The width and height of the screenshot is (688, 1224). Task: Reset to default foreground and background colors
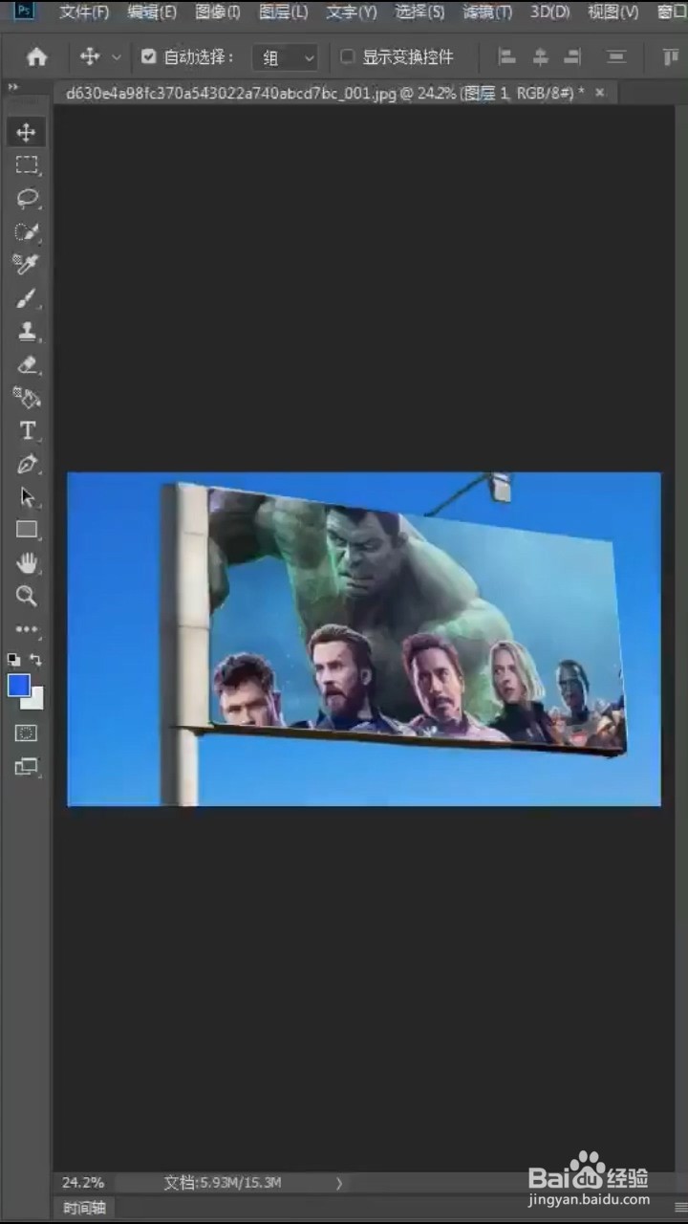click(13, 660)
